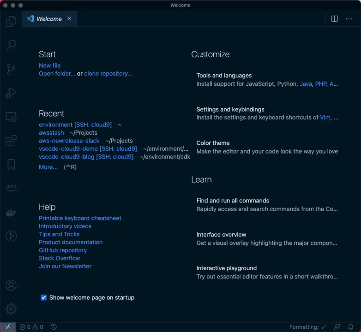Open the Interface overview item

[x=267, y=239]
